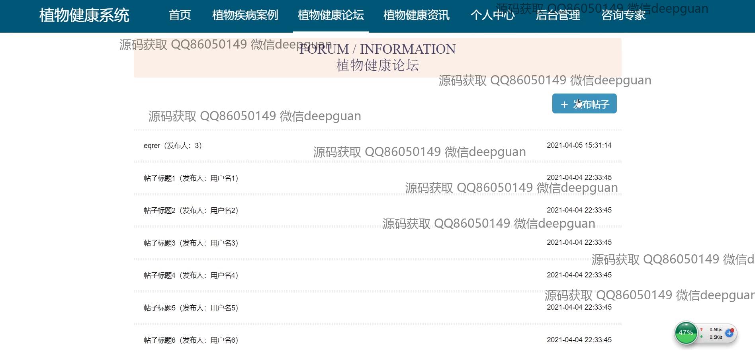Open the 植物疾病案例 menu item
Image resolution: width=755 pixels, height=355 pixels.
click(x=245, y=15)
